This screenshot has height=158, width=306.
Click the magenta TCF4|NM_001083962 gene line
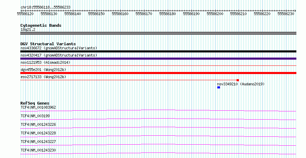click(x=158, y=110)
